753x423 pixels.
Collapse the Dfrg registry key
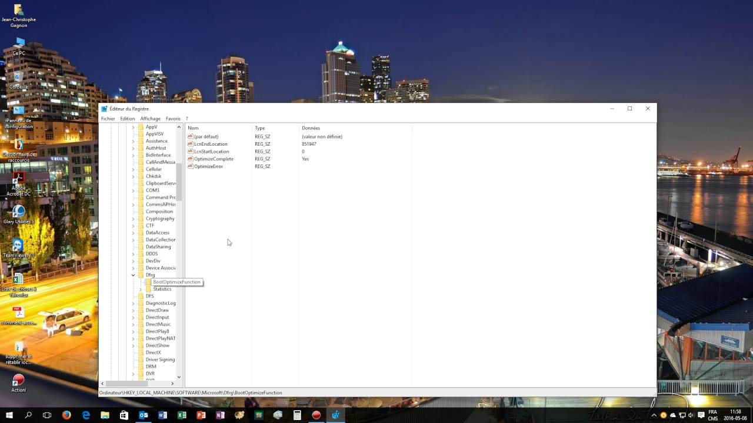pyautogui.click(x=134, y=275)
